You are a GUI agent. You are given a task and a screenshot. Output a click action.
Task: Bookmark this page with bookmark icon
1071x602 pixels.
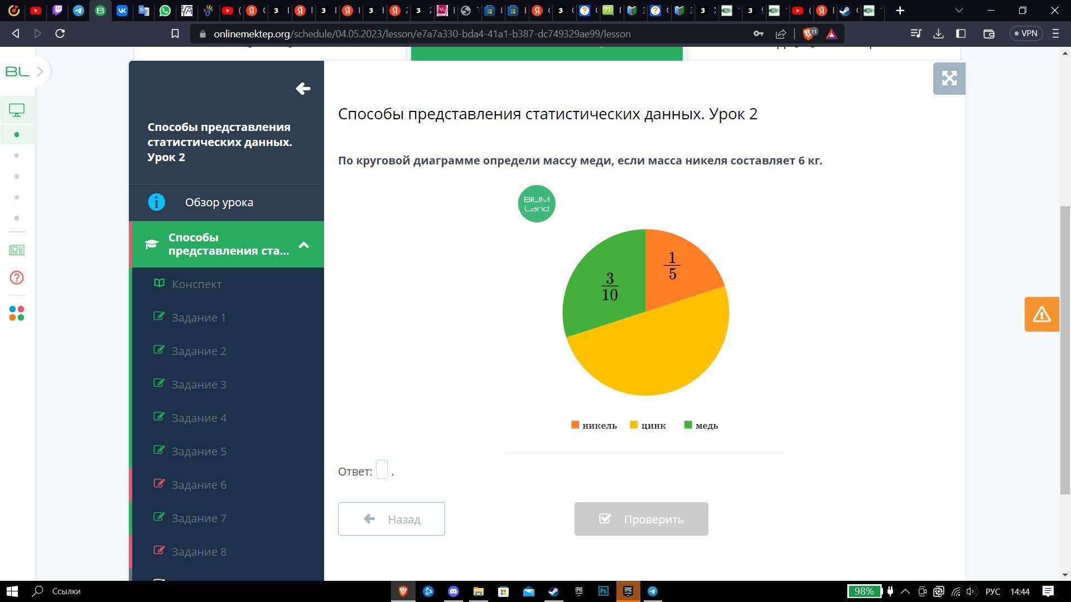coord(175,34)
